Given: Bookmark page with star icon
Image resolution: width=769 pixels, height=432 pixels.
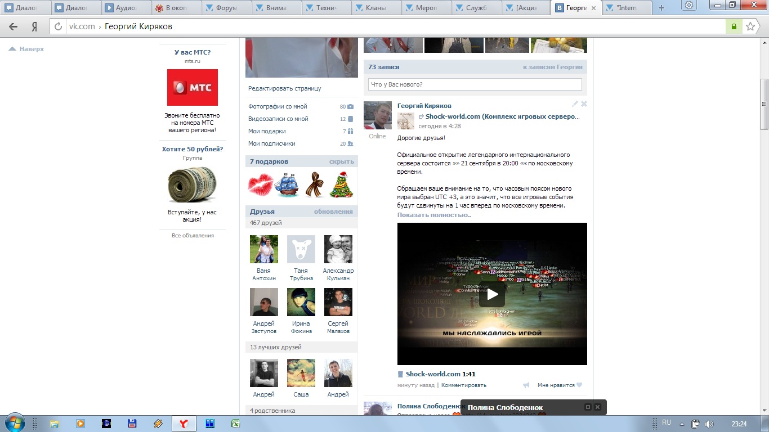Looking at the screenshot, I should point(750,26).
